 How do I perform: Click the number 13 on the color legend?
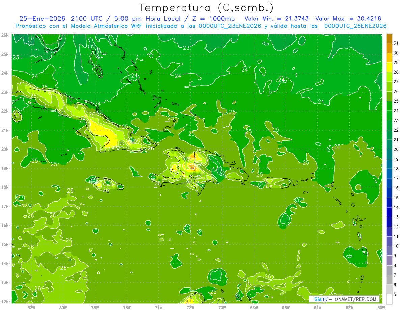396,217
